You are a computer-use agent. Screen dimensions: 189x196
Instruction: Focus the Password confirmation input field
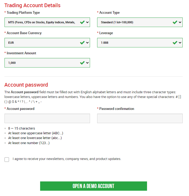[140, 118]
